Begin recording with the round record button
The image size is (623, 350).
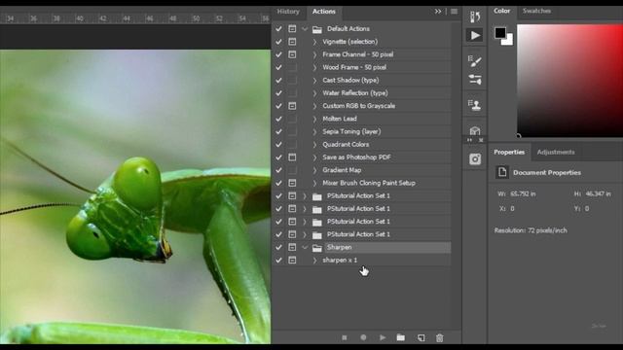coord(363,337)
